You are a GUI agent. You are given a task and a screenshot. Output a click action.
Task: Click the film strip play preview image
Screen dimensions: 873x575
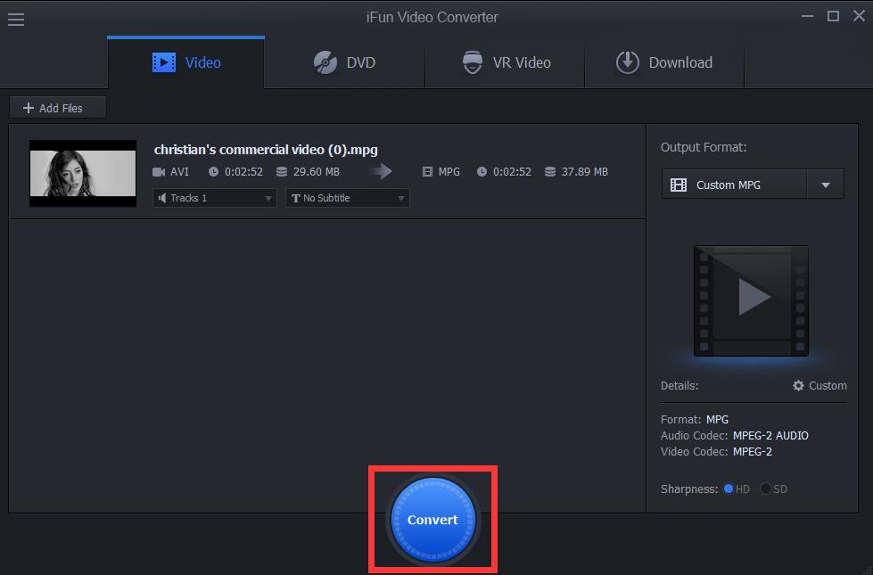point(751,300)
